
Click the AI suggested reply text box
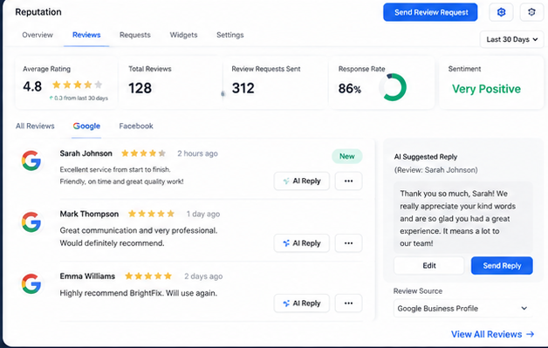coord(463,218)
